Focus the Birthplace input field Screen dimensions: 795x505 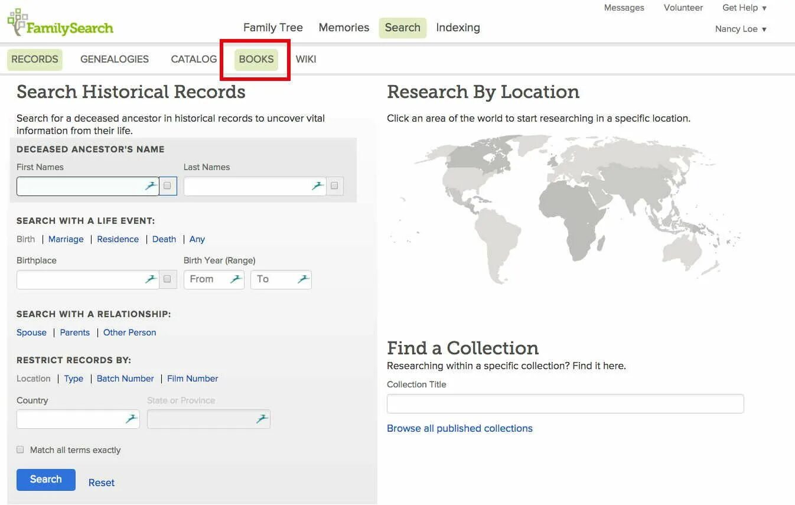point(88,279)
